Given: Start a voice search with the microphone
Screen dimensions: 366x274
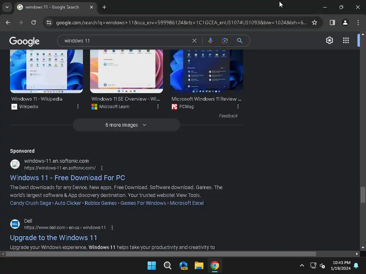Looking at the screenshot, I should coord(210,41).
